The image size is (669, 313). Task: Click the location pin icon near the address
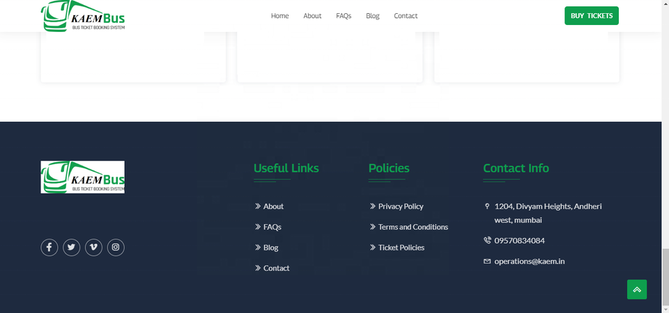[487, 207]
